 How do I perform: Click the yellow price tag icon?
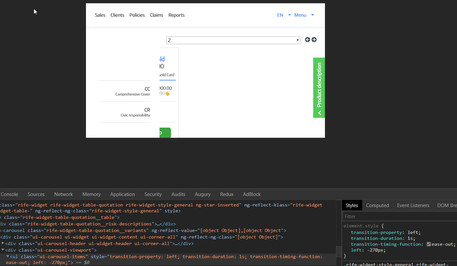tap(167, 93)
